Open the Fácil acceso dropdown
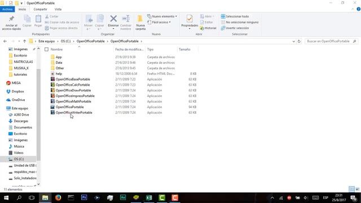This screenshot has height=203, width=361. pyautogui.click(x=159, y=23)
